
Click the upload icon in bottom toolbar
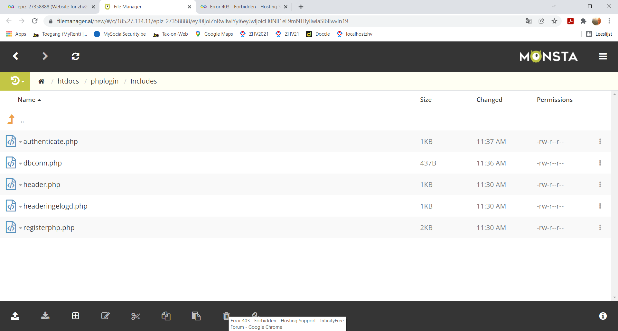15,316
